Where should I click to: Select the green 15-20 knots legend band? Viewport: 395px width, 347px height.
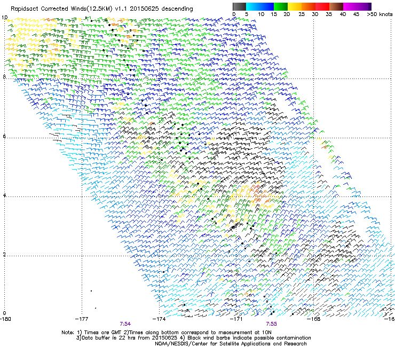click(281, 6)
